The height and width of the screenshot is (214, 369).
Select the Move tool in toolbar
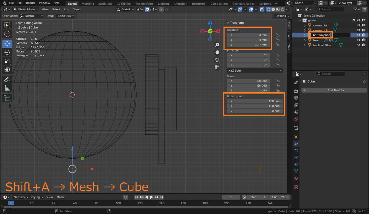click(x=7, y=44)
